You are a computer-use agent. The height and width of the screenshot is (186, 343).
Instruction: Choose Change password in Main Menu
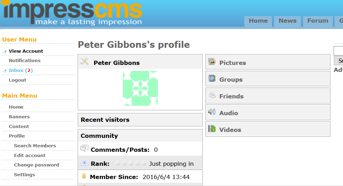click(36, 165)
